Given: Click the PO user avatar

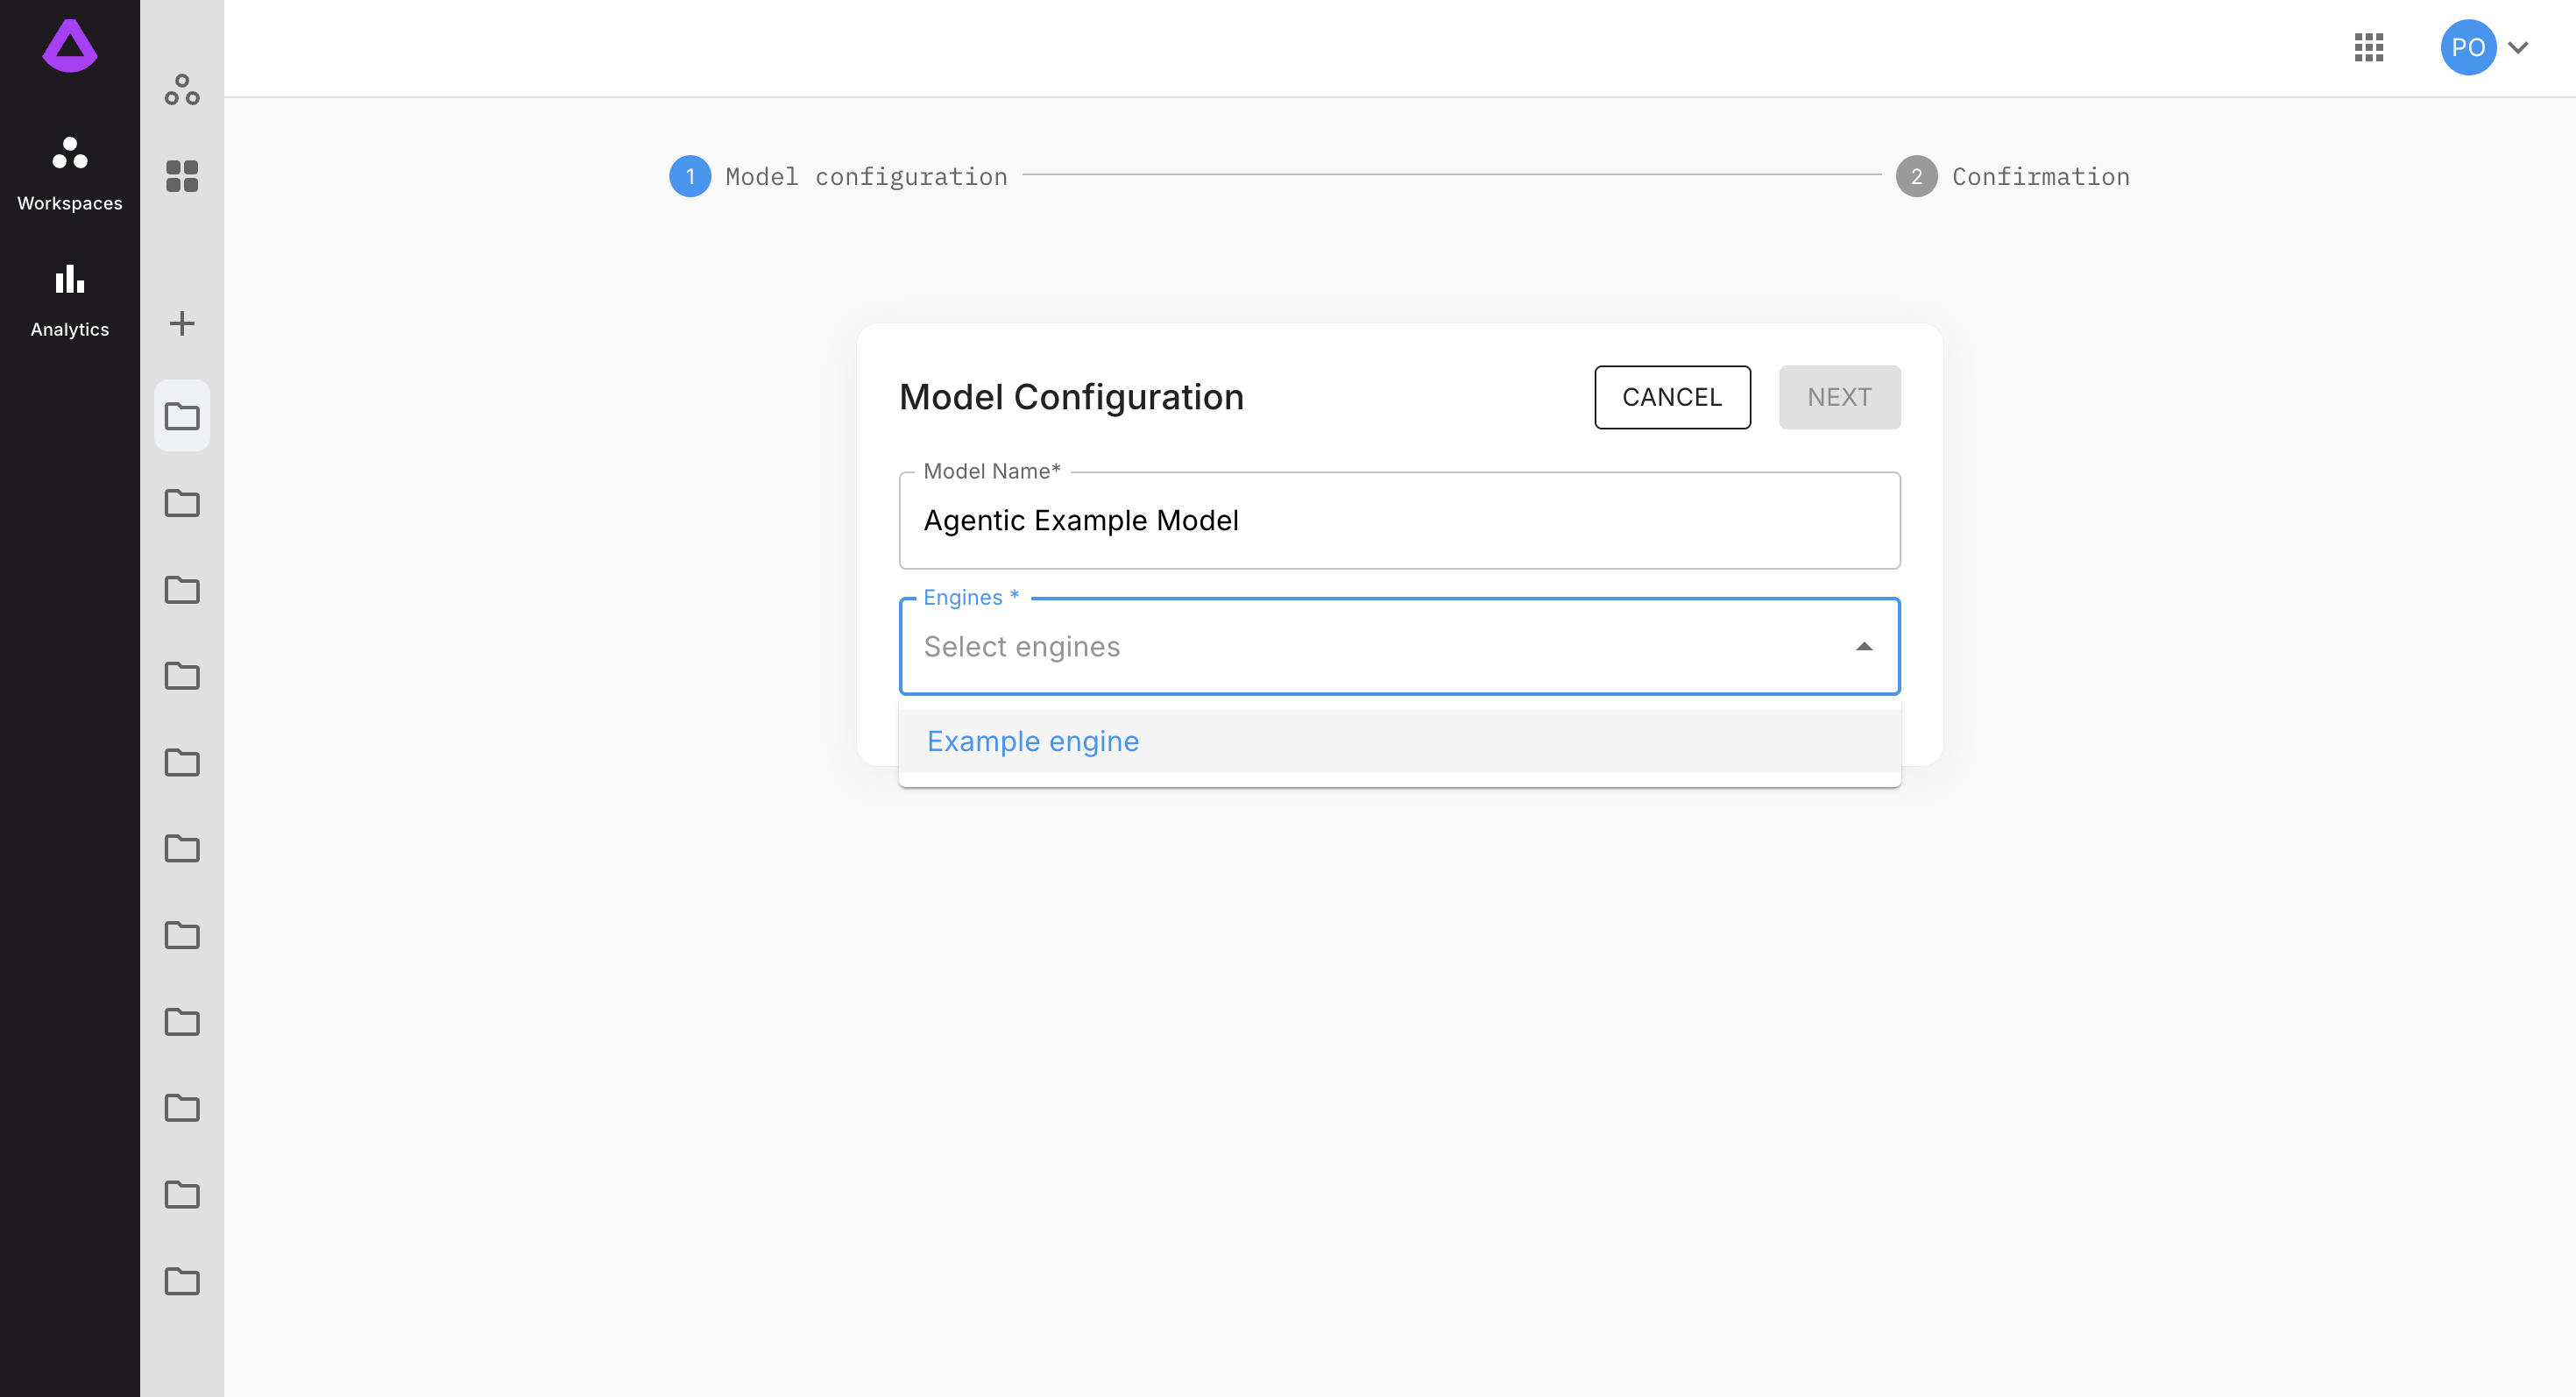Looking at the screenshot, I should pos(2467,47).
